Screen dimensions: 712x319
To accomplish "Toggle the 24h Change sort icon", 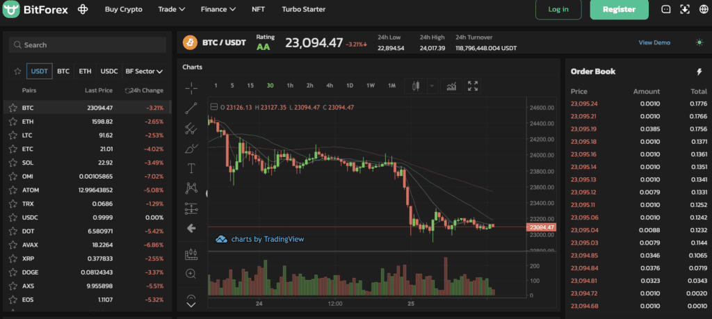I will (x=128, y=91).
